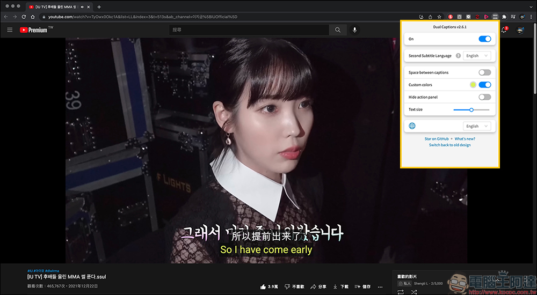This screenshot has height=295, width=537.
Task: Disable the Custom colors toggle
Action: click(484, 85)
